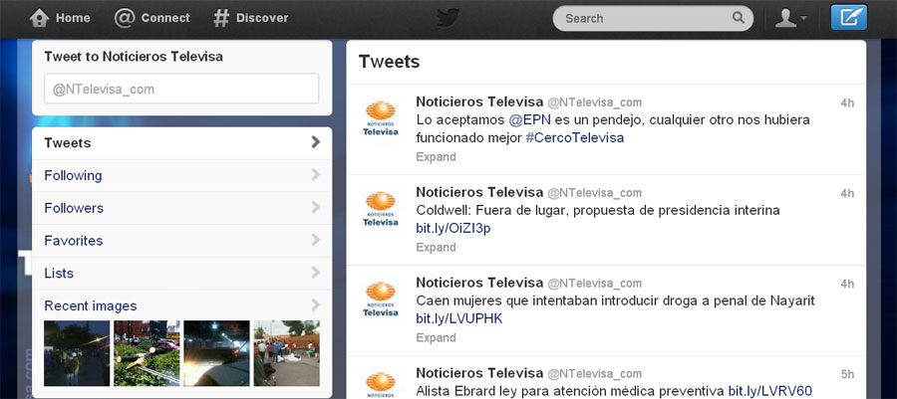The width and height of the screenshot is (897, 399).
Task: Compose a new tweet button
Action: pyautogui.click(x=848, y=18)
